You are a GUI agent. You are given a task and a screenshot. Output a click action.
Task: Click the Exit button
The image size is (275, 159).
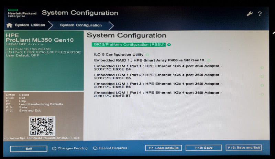[29, 149]
